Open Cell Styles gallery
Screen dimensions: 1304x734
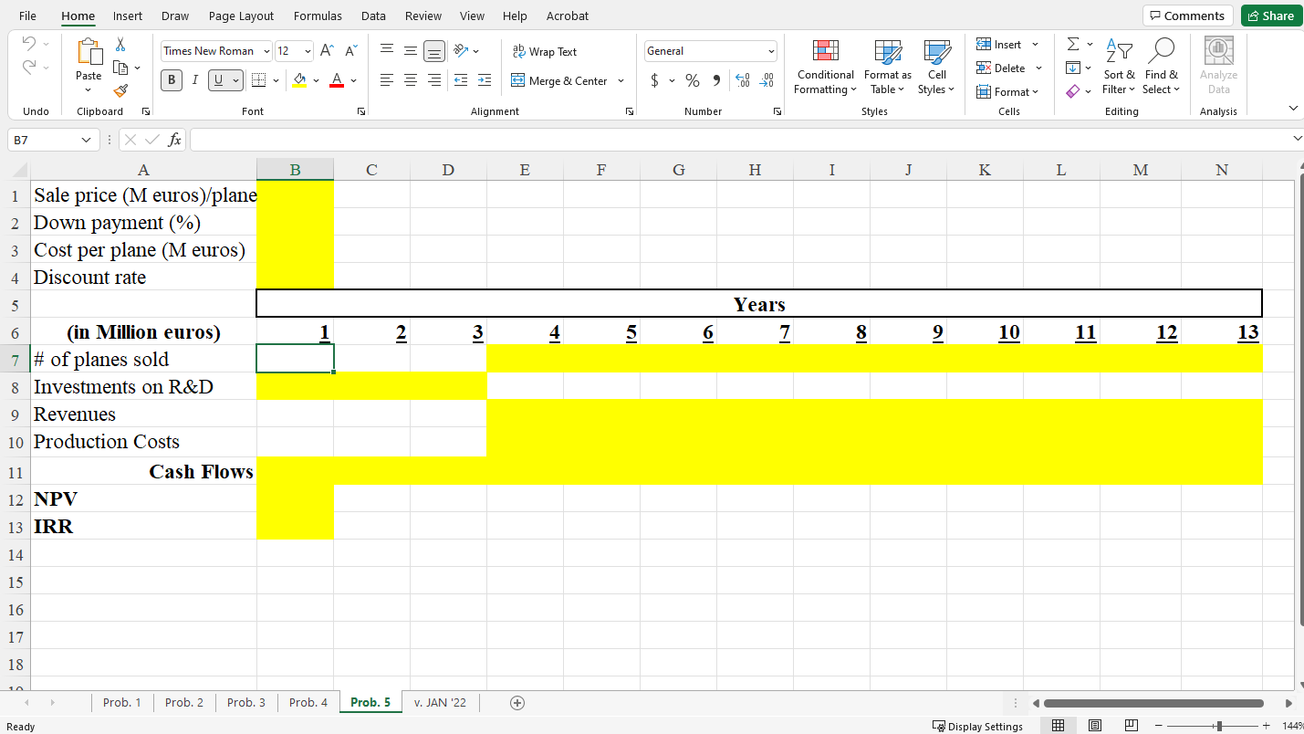936,67
